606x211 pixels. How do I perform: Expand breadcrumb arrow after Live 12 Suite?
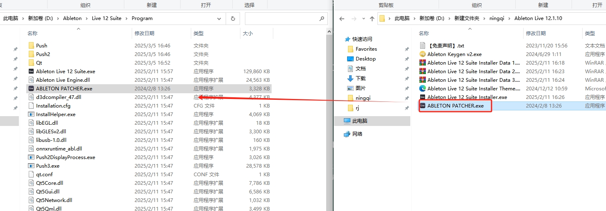pos(126,18)
